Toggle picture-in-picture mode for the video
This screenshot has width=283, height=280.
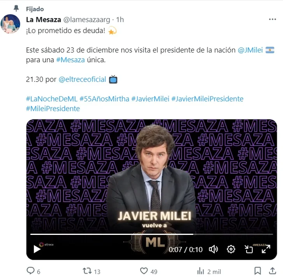coord(248,249)
